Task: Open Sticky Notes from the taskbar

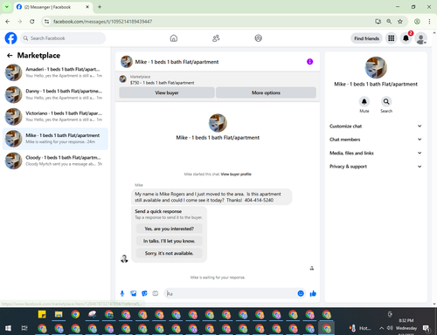Action: 42,314
